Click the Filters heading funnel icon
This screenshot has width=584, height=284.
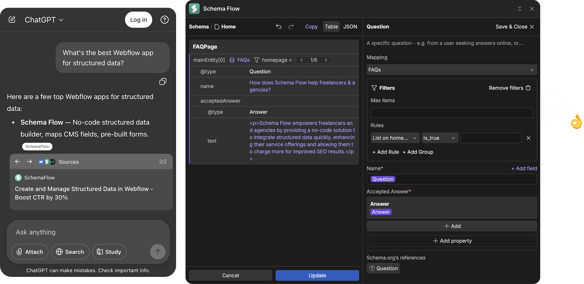point(374,88)
